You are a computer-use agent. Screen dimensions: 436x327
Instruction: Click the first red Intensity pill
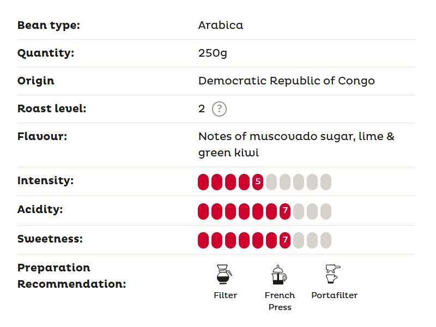tap(203, 182)
